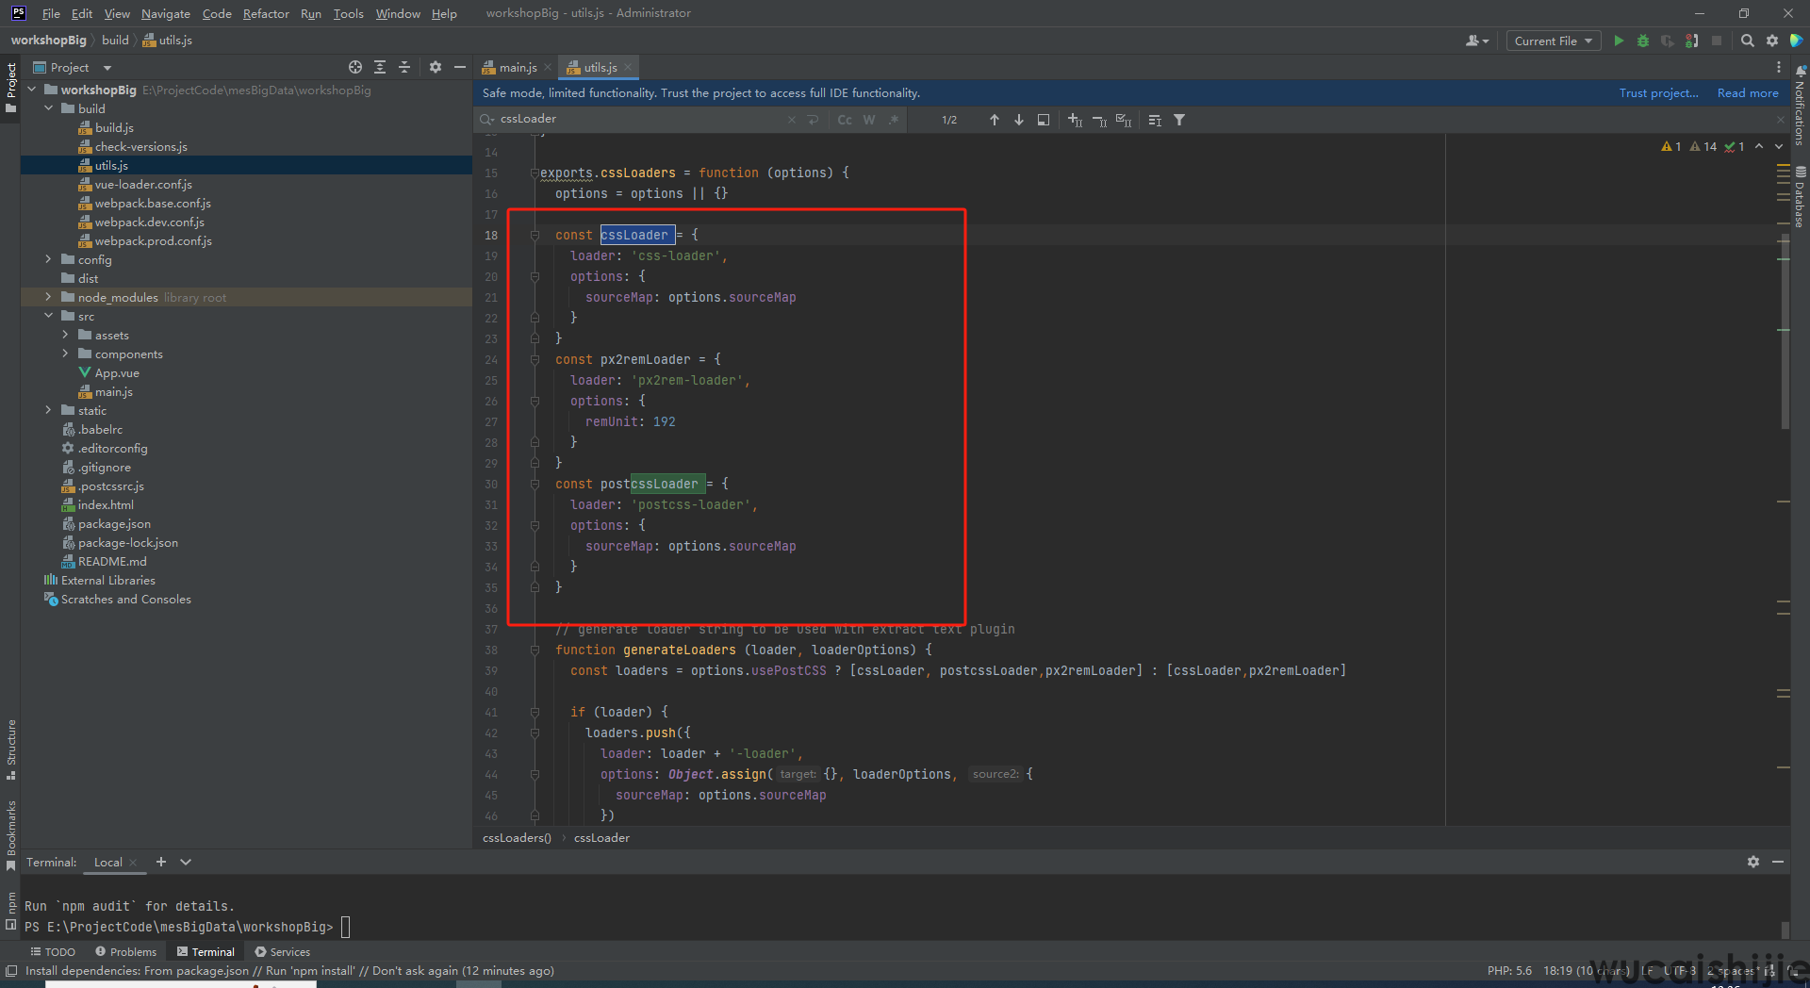Click cssLoaders() breadcrumb item
1810x988 pixels.
pyautogui.click(x=517, y=837)
